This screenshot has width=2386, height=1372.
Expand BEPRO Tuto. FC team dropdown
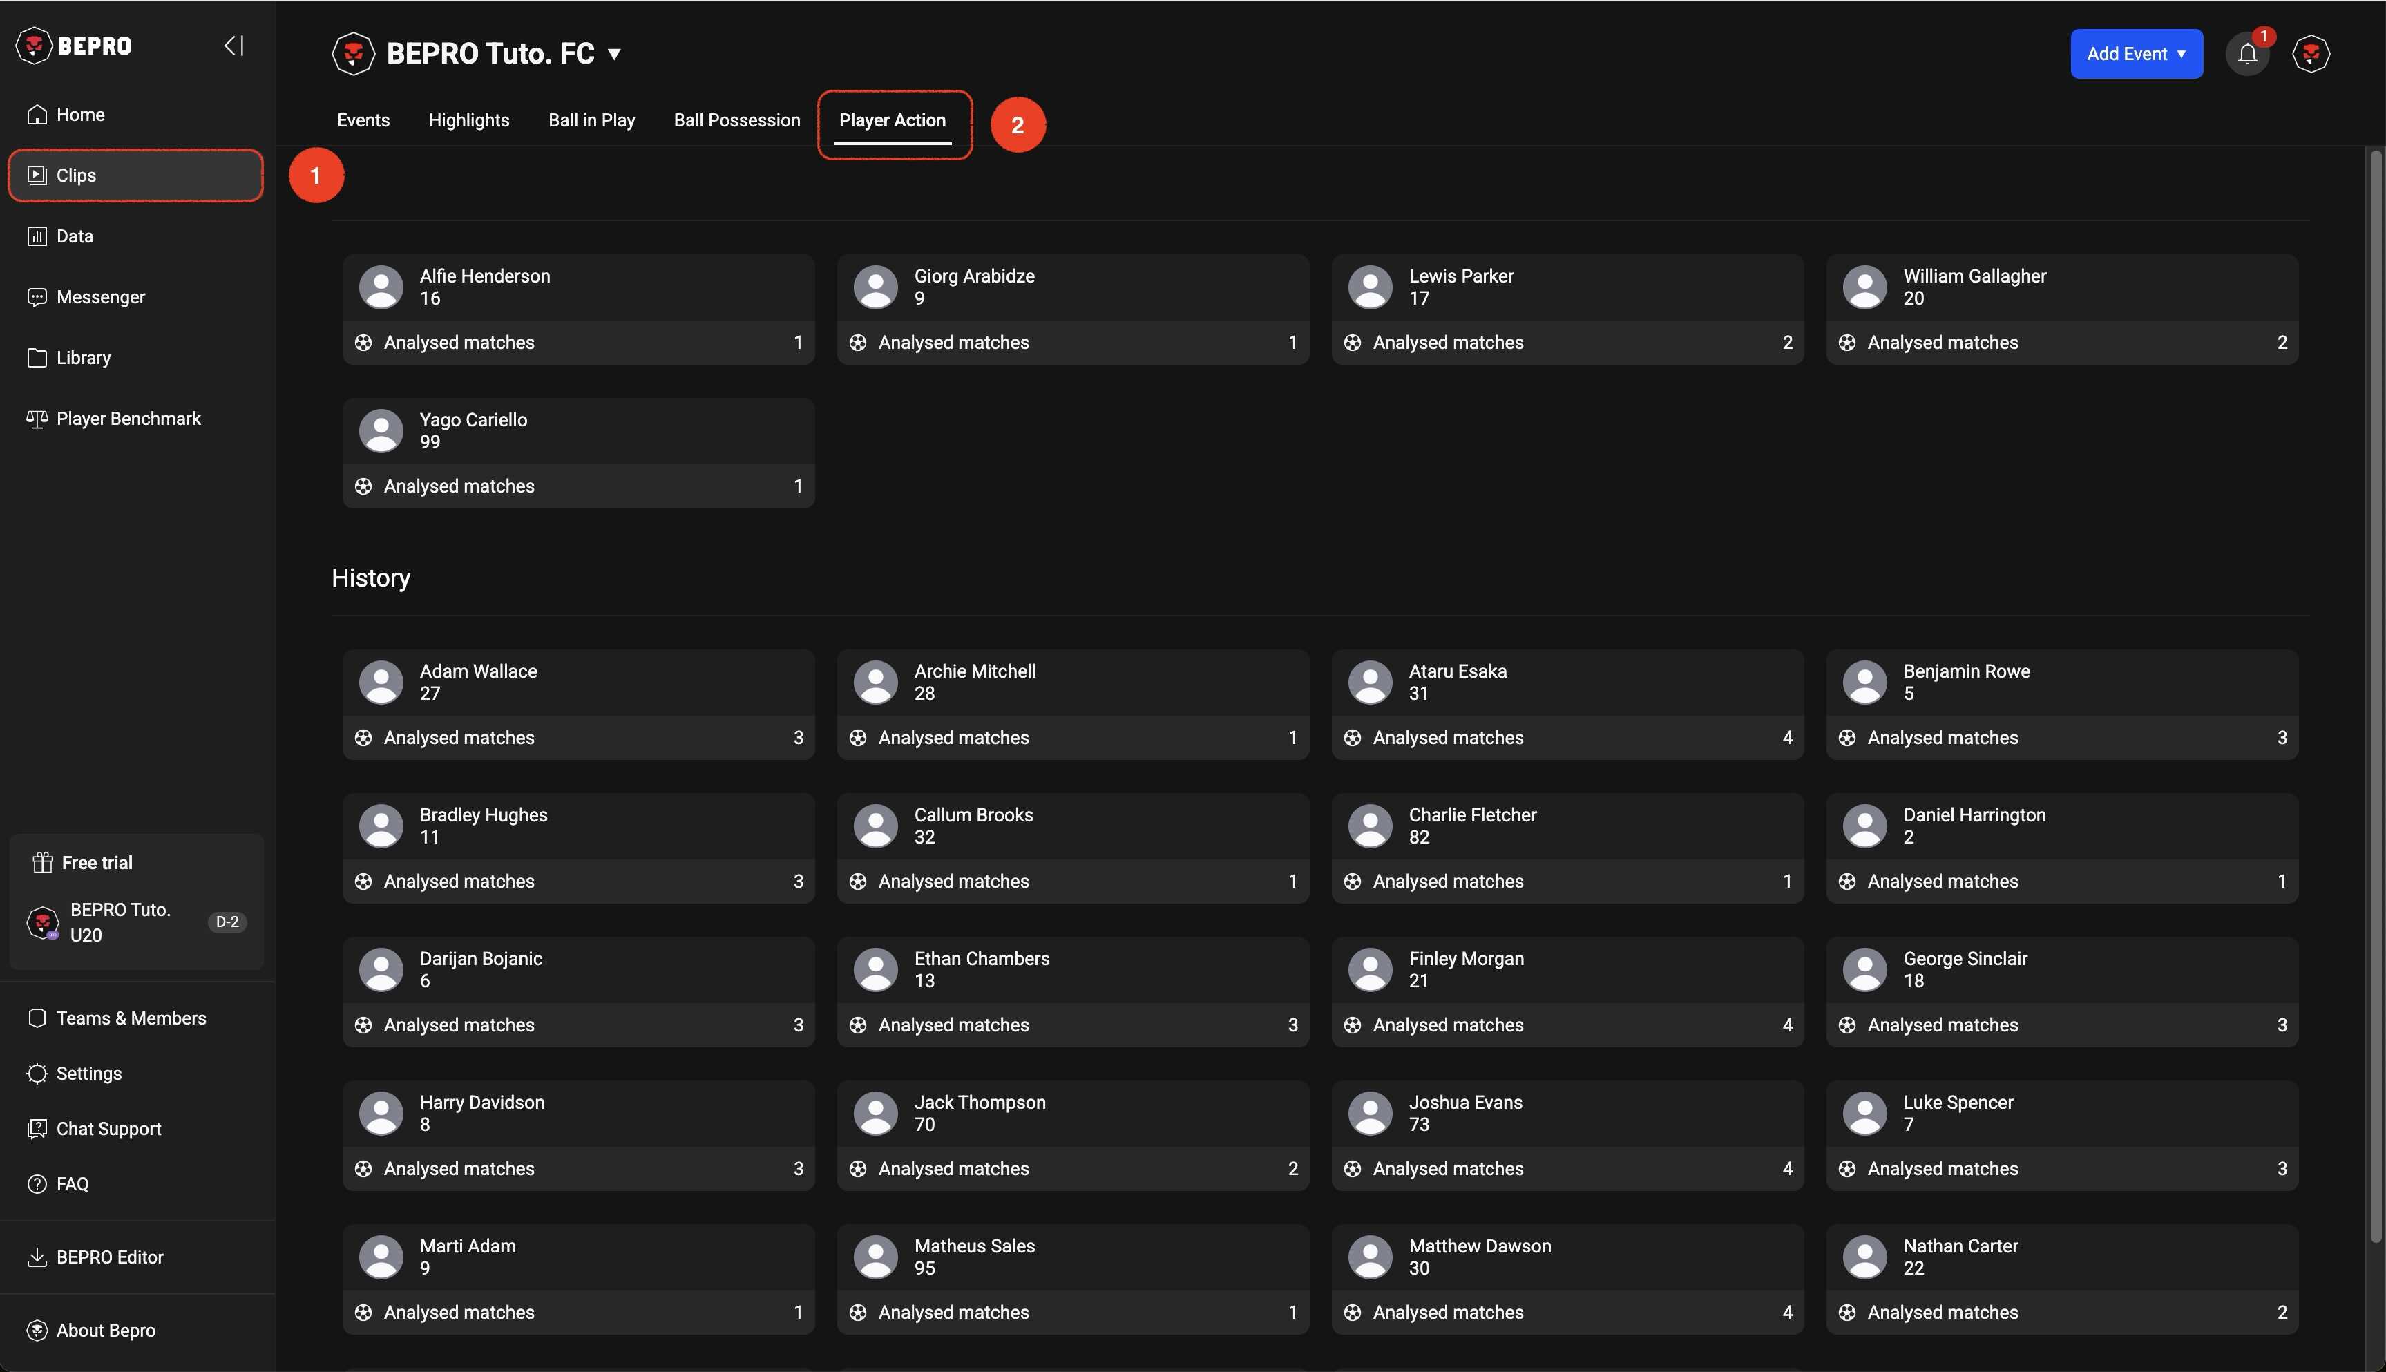614,55
